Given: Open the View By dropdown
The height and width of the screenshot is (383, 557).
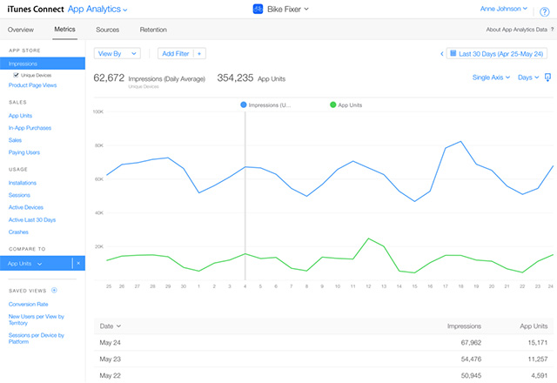Looking at the screenshot, I should 117,54.
